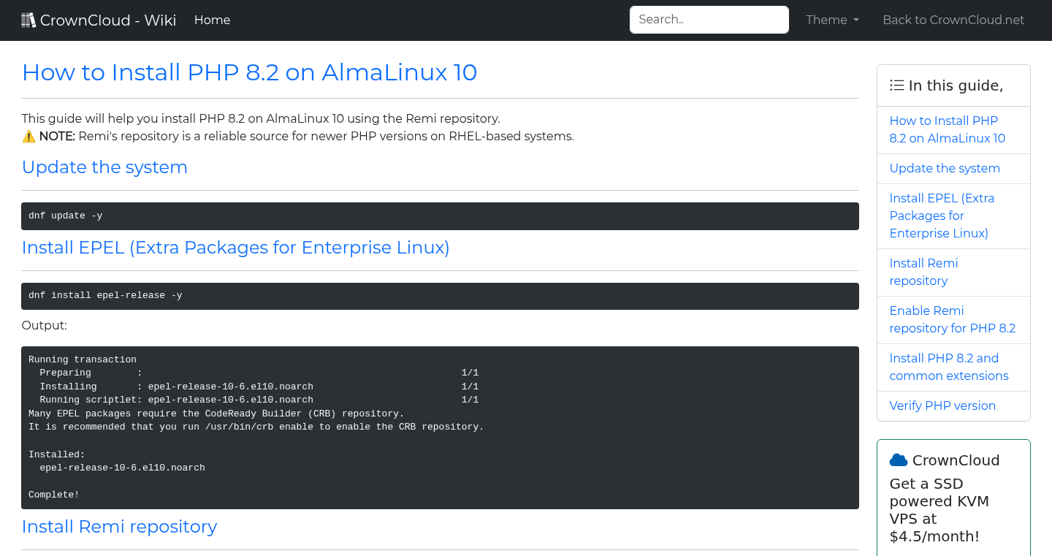
Task: Select the 'dnf update -y' code block
Action: click(x=440, y=215)
